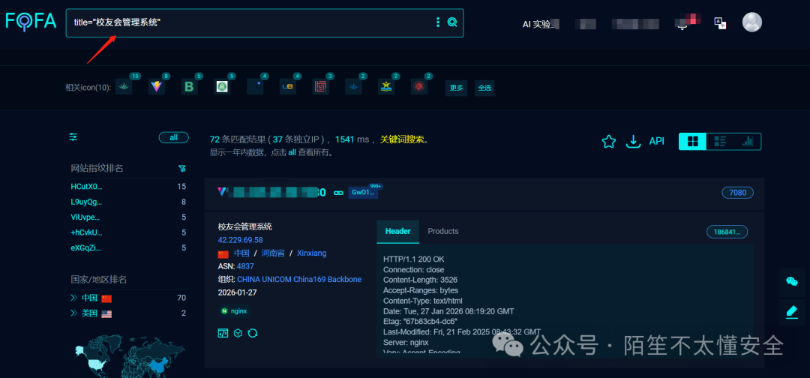This screenshot has height=378, width=810.
Task: Select fingerprint +hCvkU... entry
Action: (x=86, y=233)
